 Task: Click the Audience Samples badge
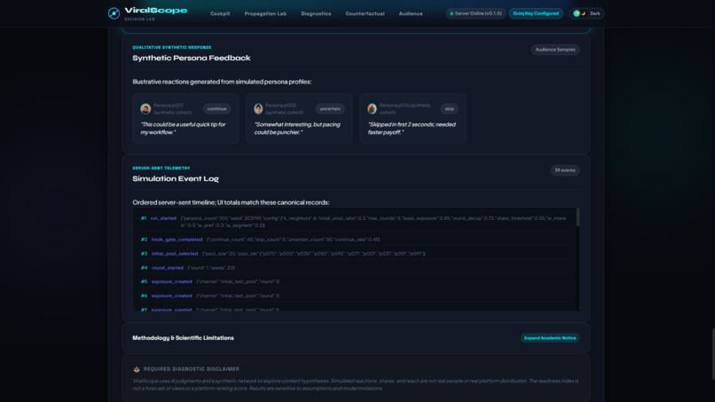click(x=555, y=50)
